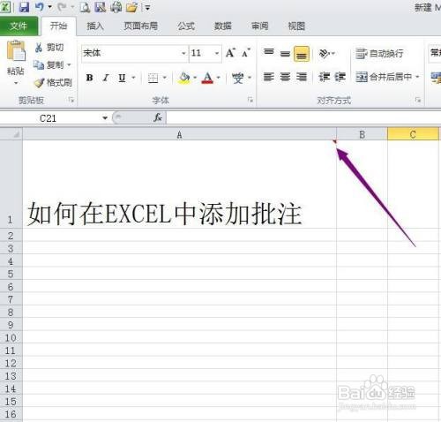Click the font size box showing 11

201,53
